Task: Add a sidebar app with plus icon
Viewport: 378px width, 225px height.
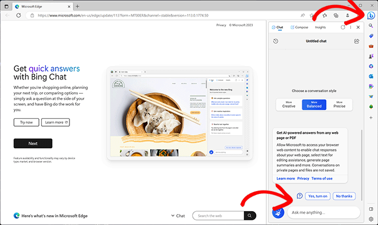Action: click(x=371, y=117)
